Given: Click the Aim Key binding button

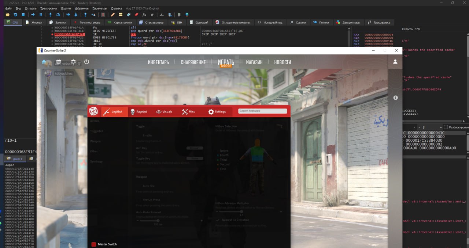Looking at the screenshot, I should pyautogui.click(x=195, y=148).
